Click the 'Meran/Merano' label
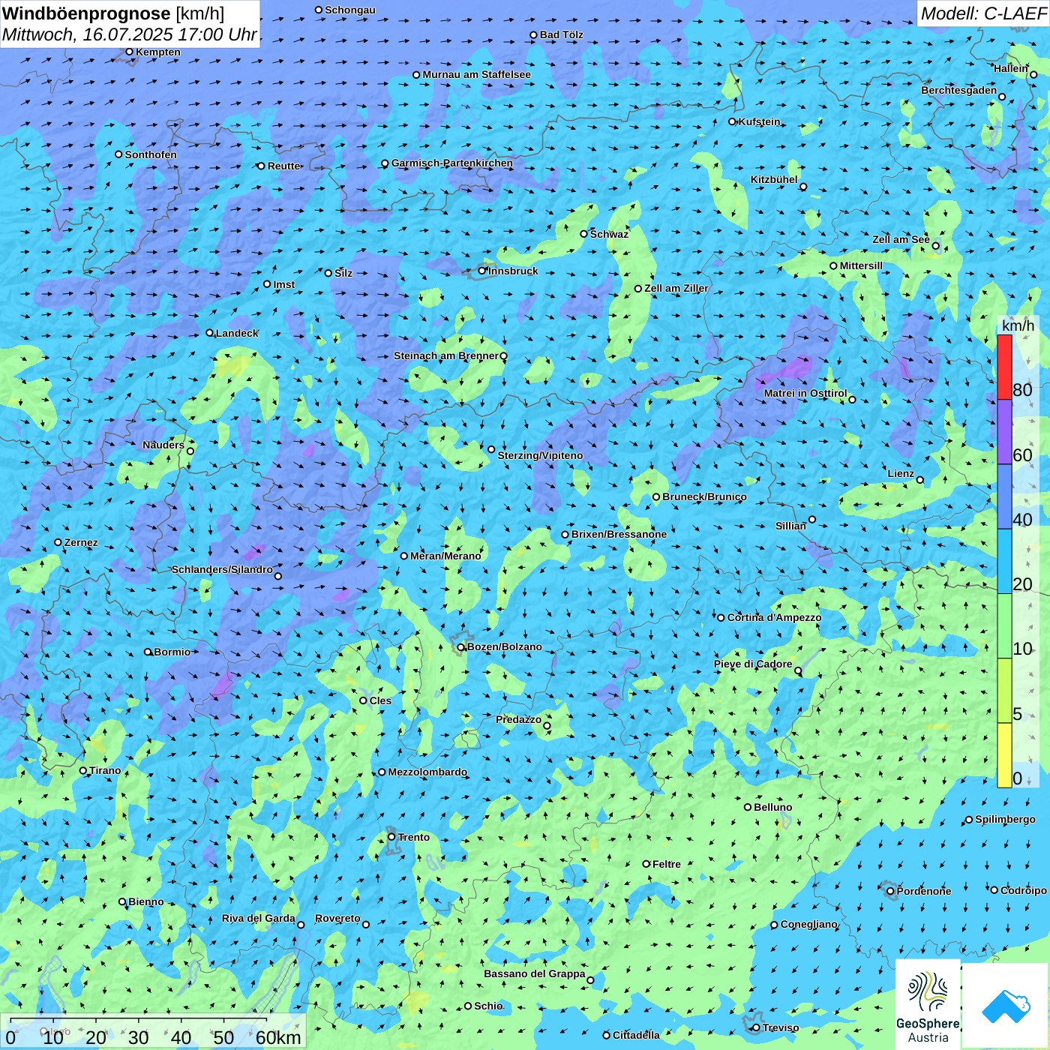Viewport: 1050px width, 1050px height. click(x=445, y=556)
